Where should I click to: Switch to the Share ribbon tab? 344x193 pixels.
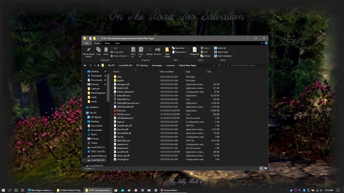coord(107,43)
